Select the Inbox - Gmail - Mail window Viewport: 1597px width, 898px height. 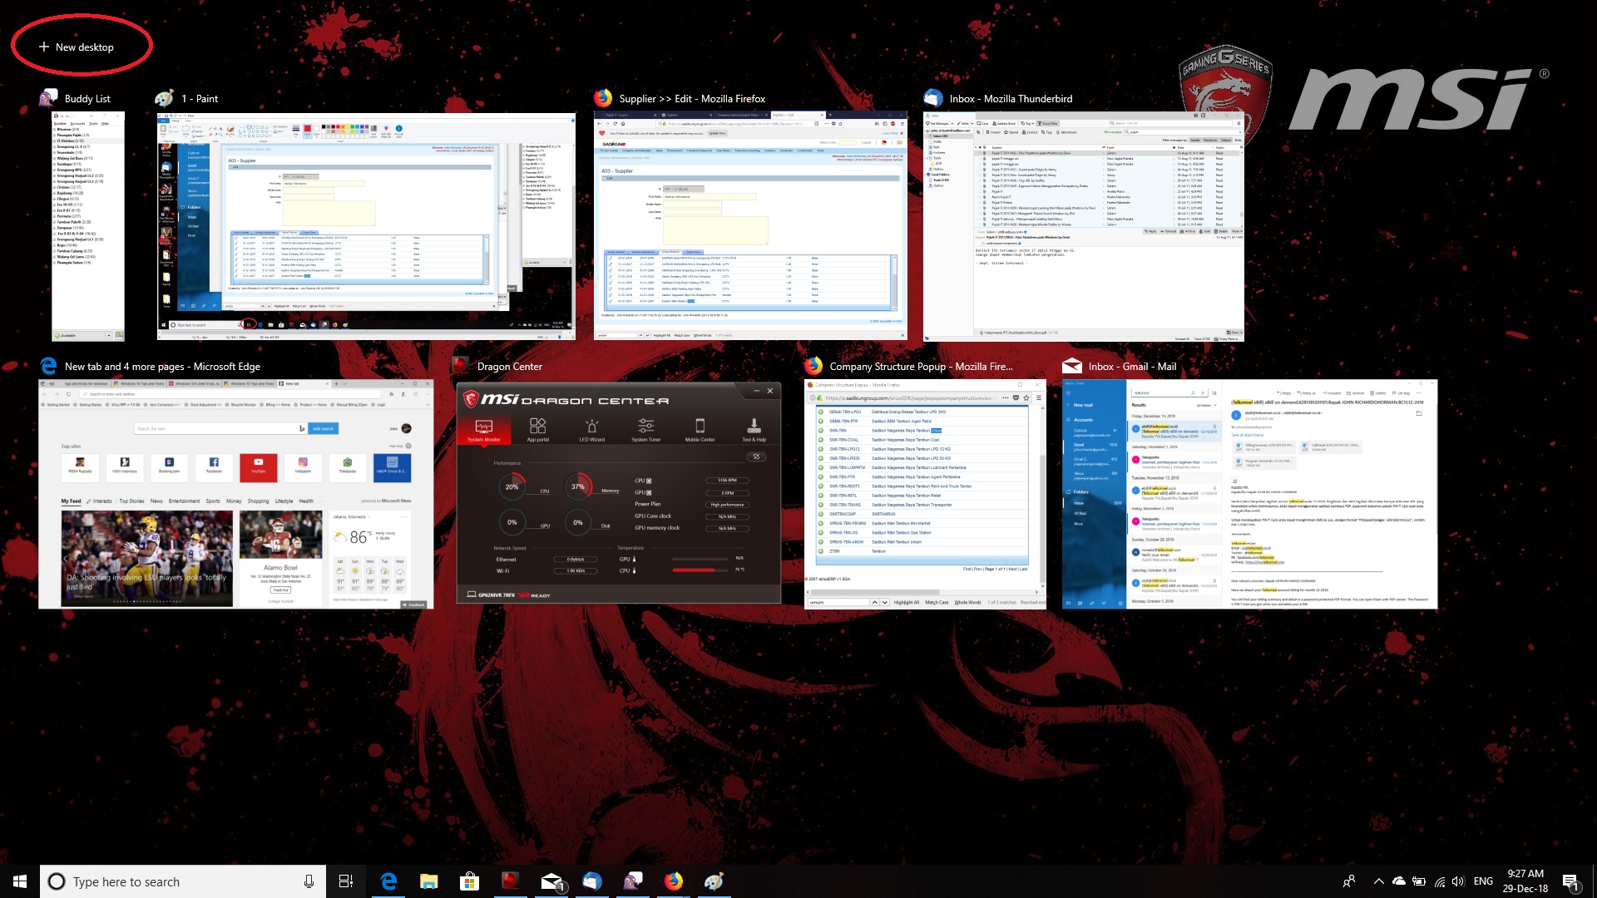click(x=1249, y=494)
